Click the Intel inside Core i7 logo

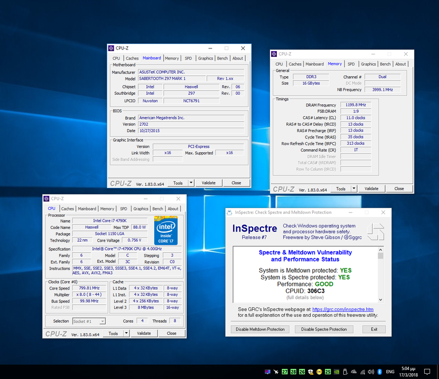tap(166, 231)
